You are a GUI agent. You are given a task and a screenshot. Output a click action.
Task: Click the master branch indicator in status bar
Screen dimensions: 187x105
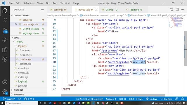pos(9,99)
